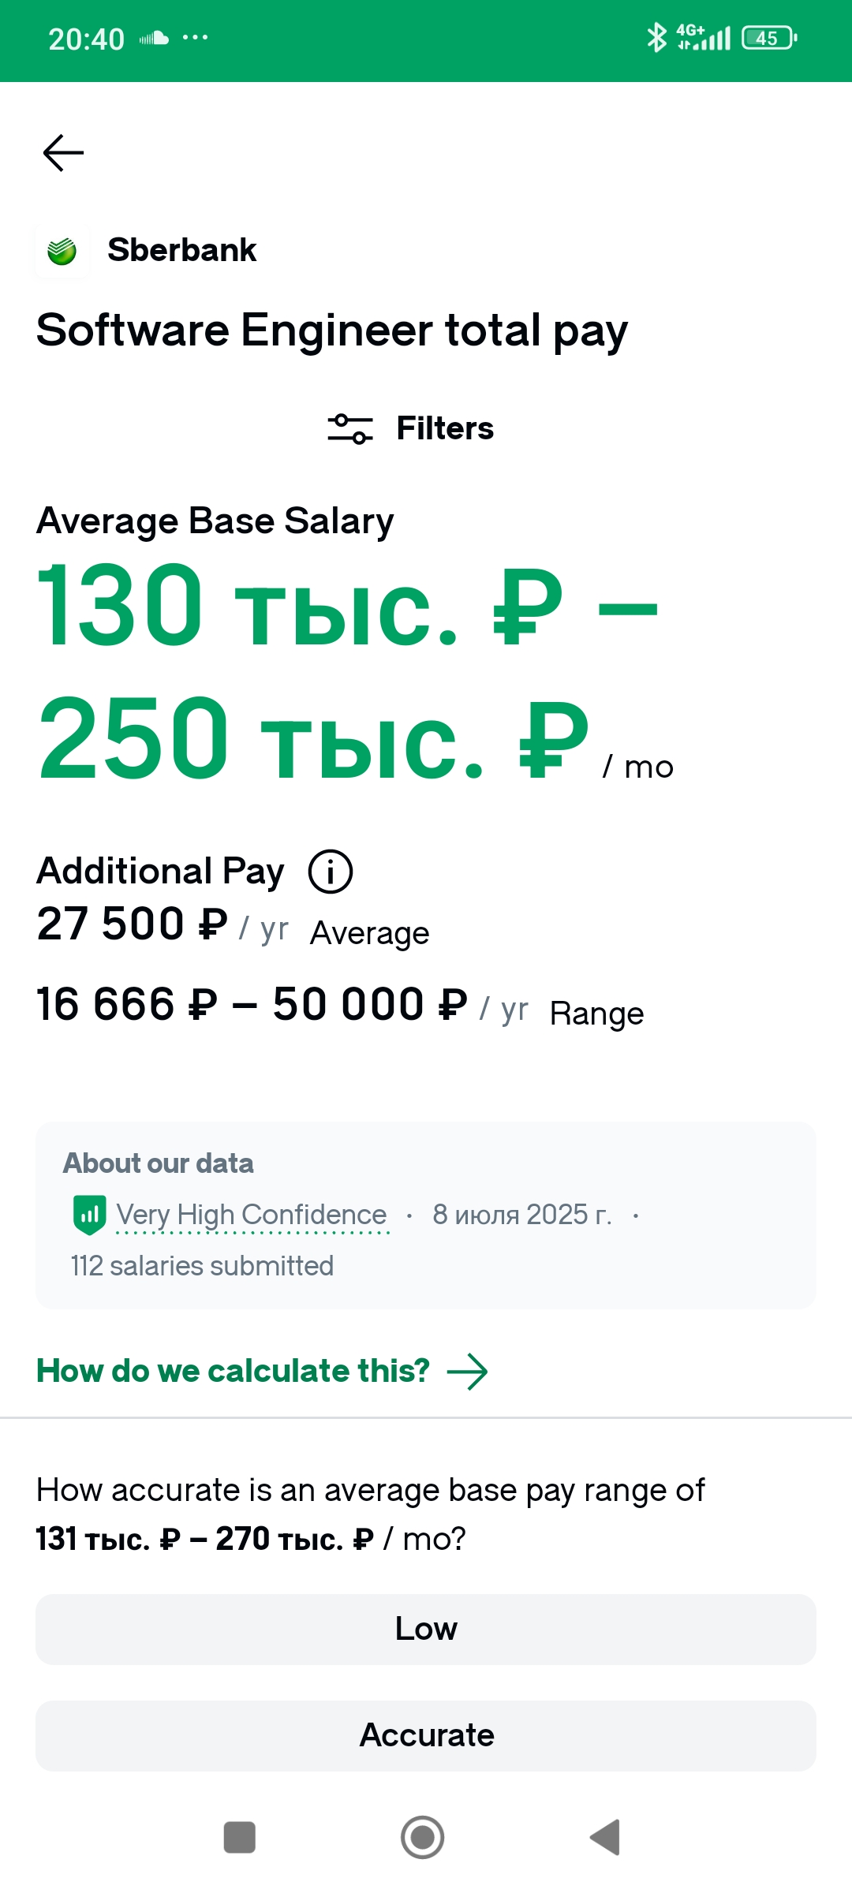The image size is (852, 1893).
Task: Rate the pay range as Accurate
Action: [426, 1736]
